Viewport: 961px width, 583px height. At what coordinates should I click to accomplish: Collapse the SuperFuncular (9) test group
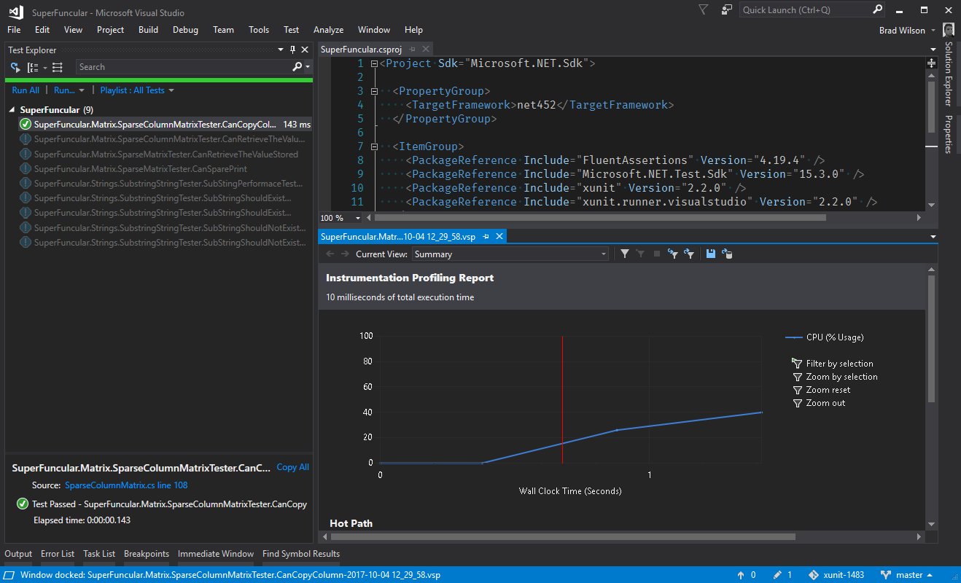point(12,110)
